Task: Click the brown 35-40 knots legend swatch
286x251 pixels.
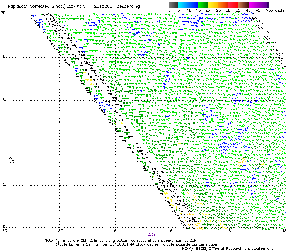Action: tap(243, 5)
